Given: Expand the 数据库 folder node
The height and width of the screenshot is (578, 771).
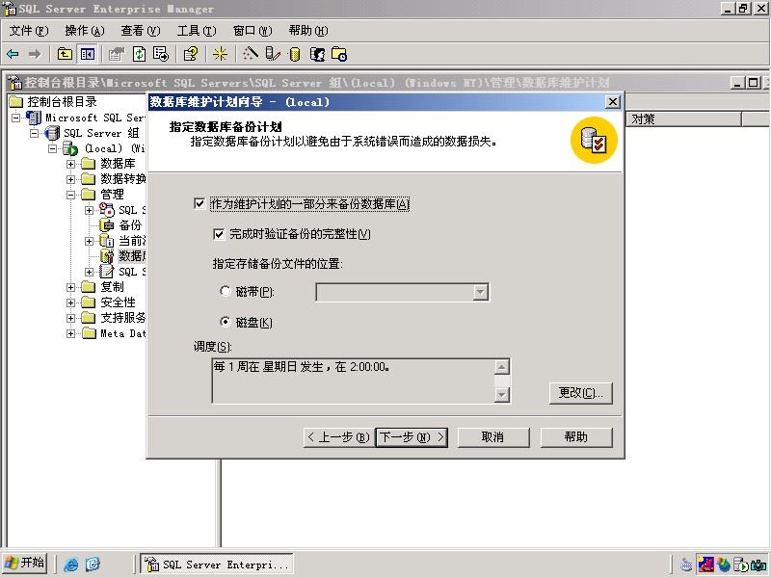Looking at the screenshot, I should click(70, 164).
